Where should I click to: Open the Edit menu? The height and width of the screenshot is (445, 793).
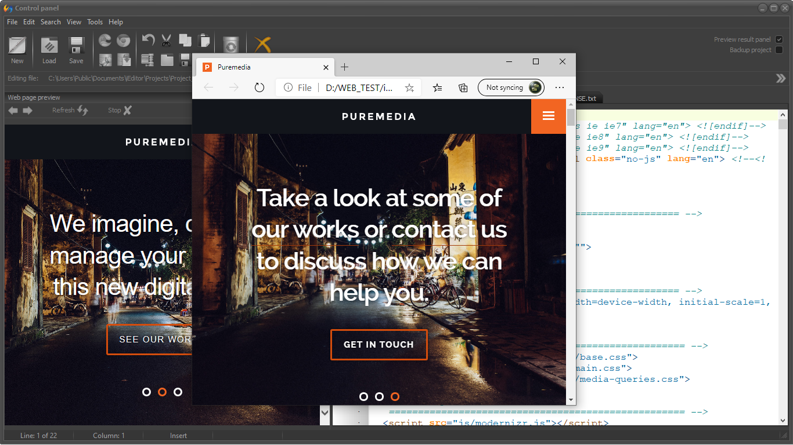[x=29, y=22]
